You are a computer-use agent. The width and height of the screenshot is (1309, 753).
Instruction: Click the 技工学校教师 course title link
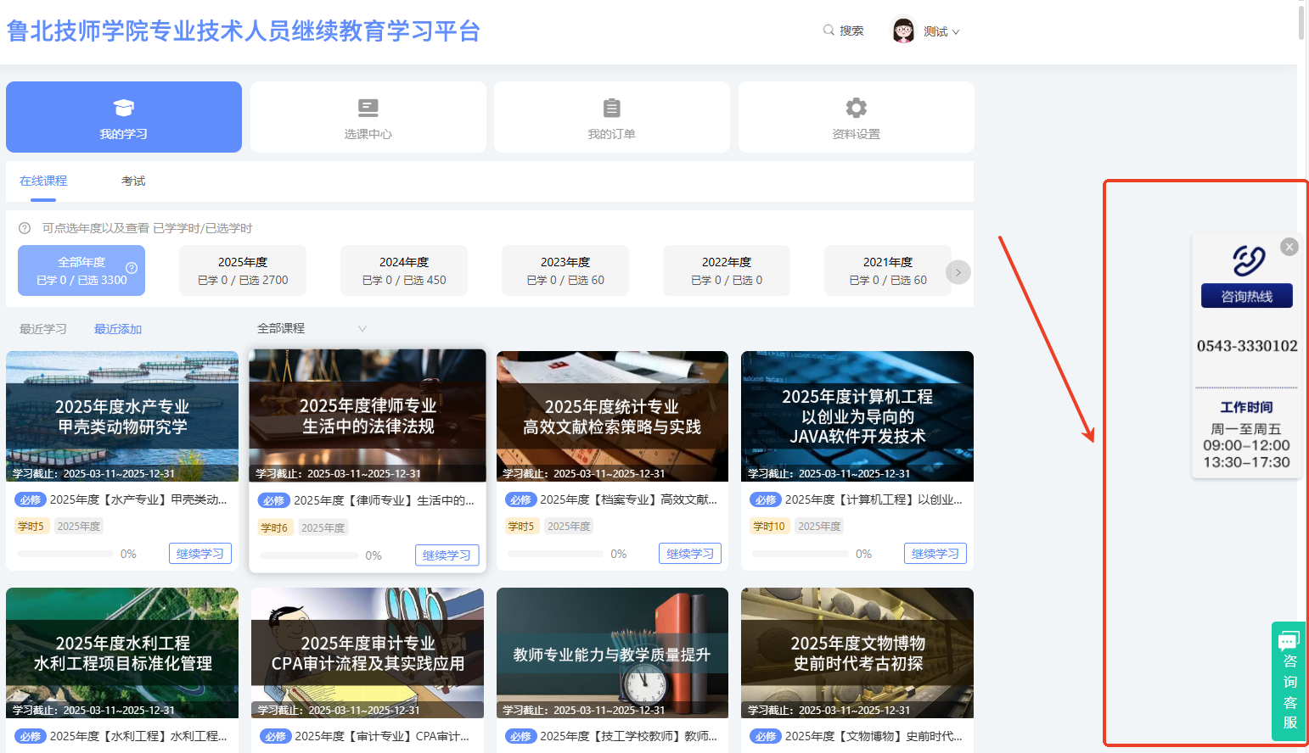628,736
